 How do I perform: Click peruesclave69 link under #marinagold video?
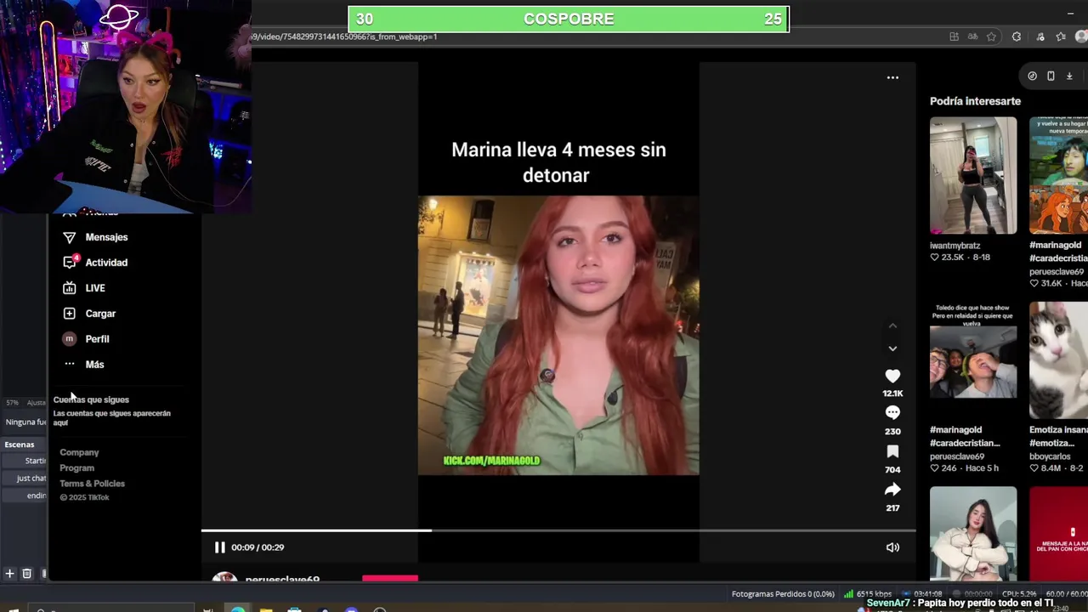pyautogui.click(x=1057, y=272)
